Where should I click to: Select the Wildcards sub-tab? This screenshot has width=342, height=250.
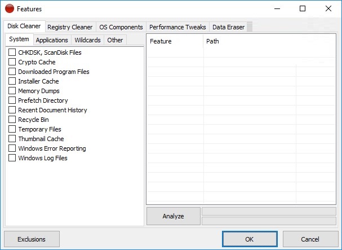tap(87, 40)
